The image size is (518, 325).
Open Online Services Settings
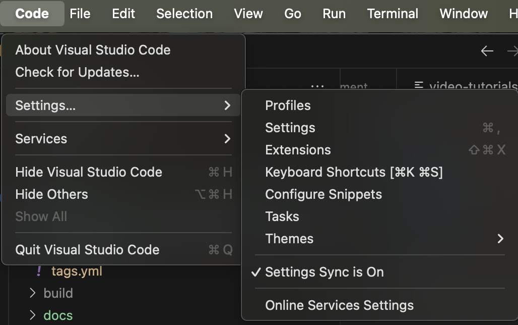point(380,305)
